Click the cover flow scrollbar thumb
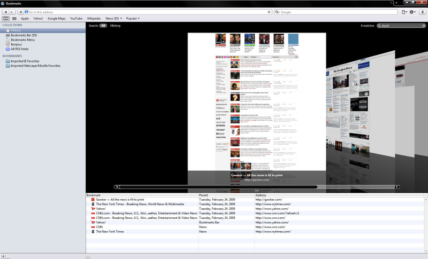This screenshot has width=428, height=259. coord(218,187)
